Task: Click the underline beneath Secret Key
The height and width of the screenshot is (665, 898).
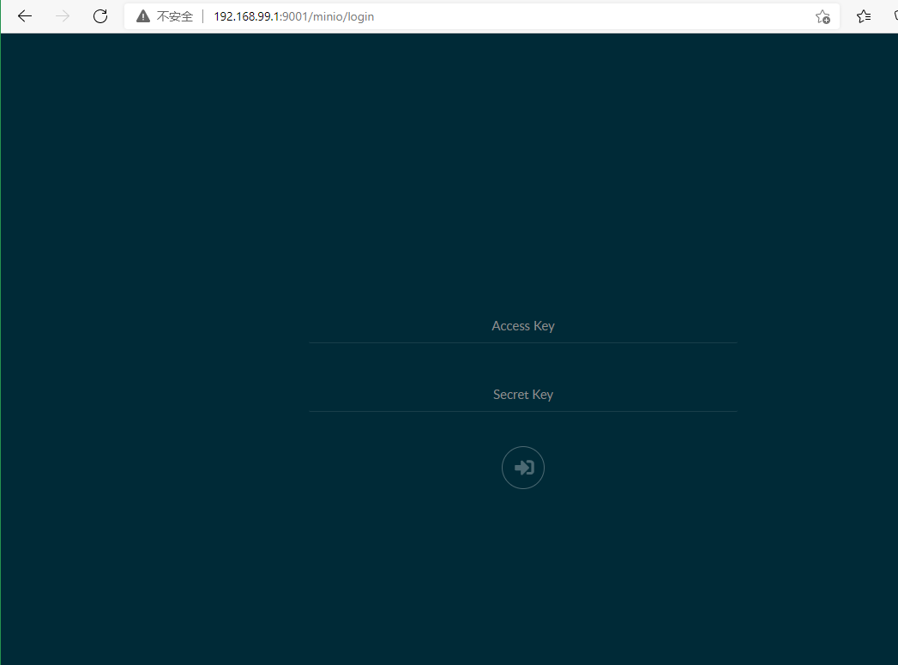Action: tap(522, 411)
